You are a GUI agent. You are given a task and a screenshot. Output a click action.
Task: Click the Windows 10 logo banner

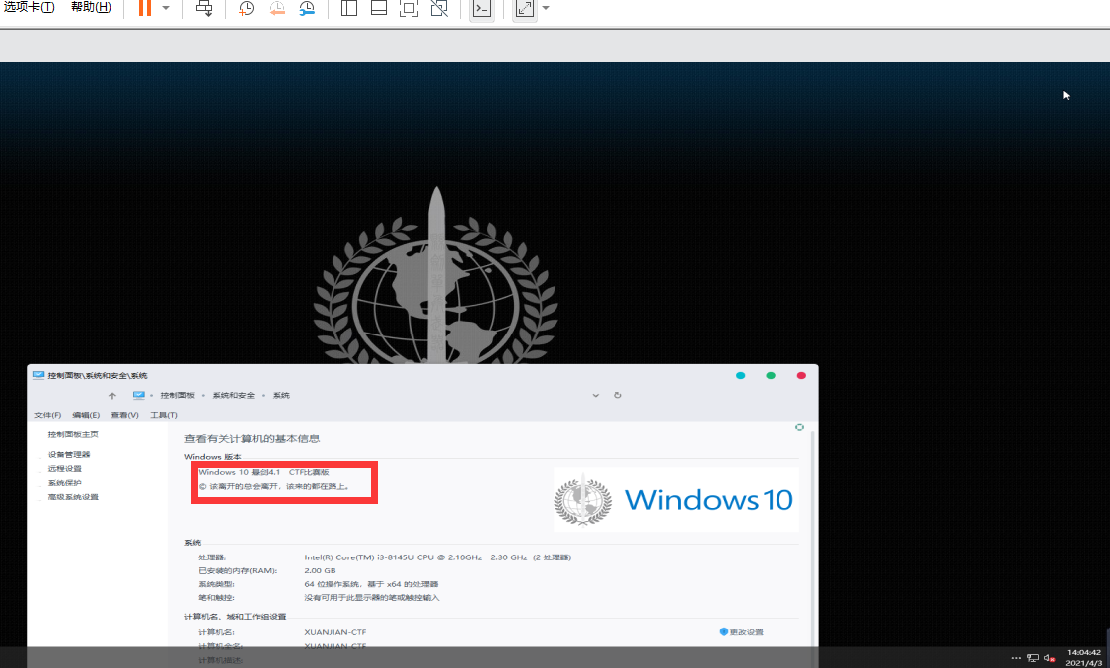pyautogui.click(x=676, y=499)
